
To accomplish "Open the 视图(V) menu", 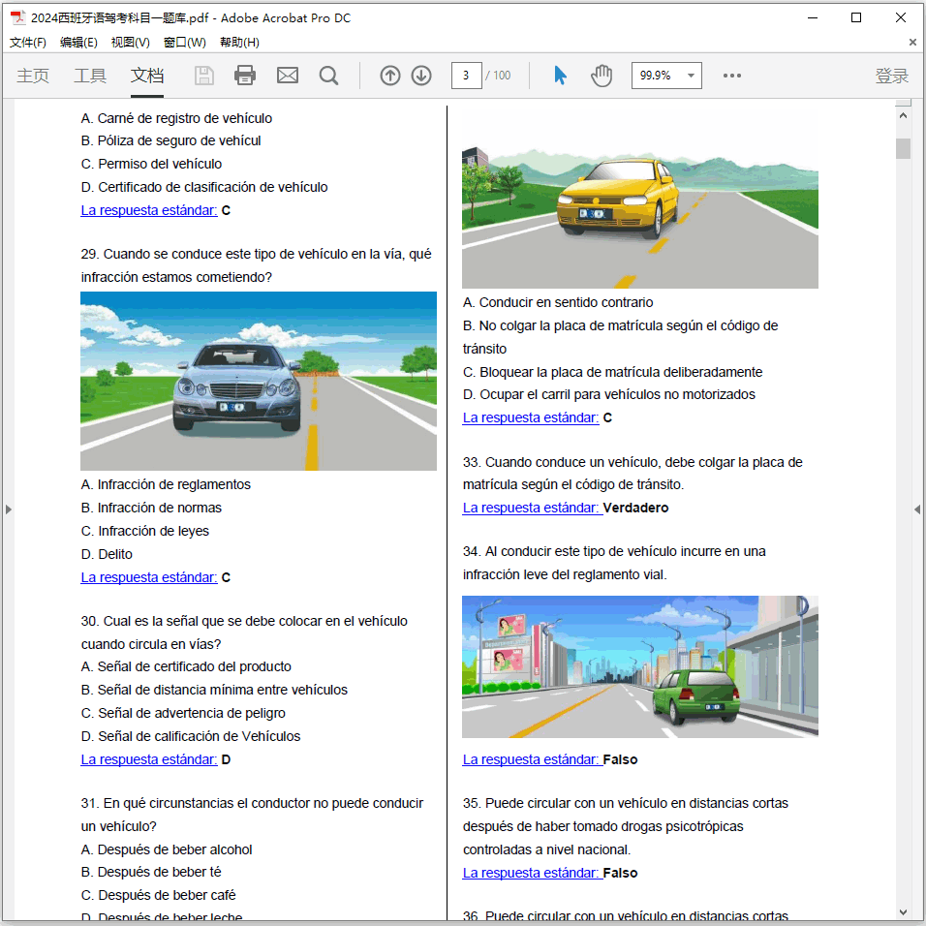I will pos(130,43).
